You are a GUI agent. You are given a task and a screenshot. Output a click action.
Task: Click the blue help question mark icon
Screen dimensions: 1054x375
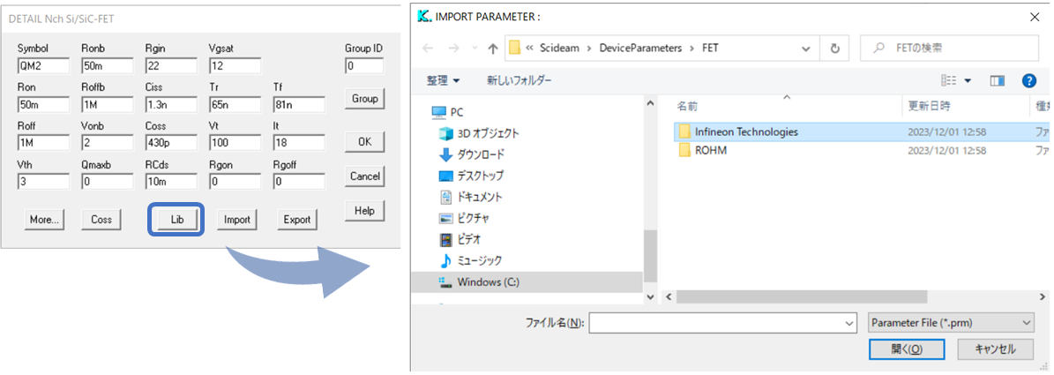click(x=1028, y=80)
